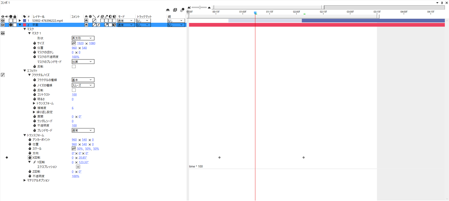Toggle the 3D layer cube on 平面 layer
The image size is (449, 201).
point(114,25)
